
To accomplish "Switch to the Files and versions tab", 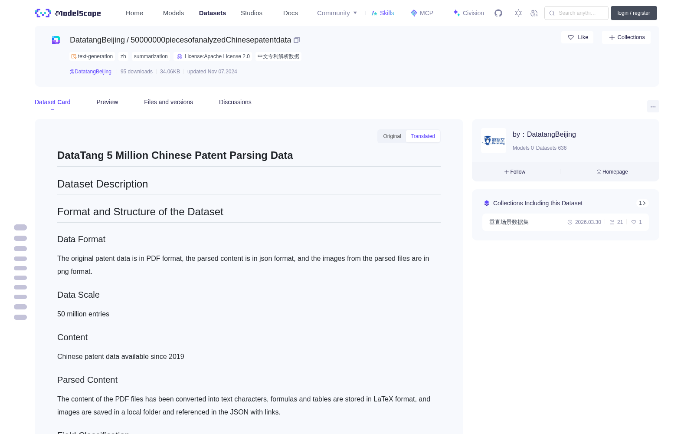I will (x=168, y=102).
